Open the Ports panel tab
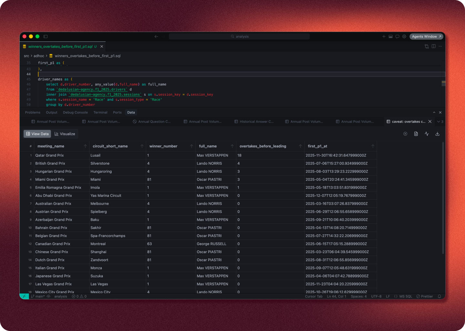 (117, 112)
